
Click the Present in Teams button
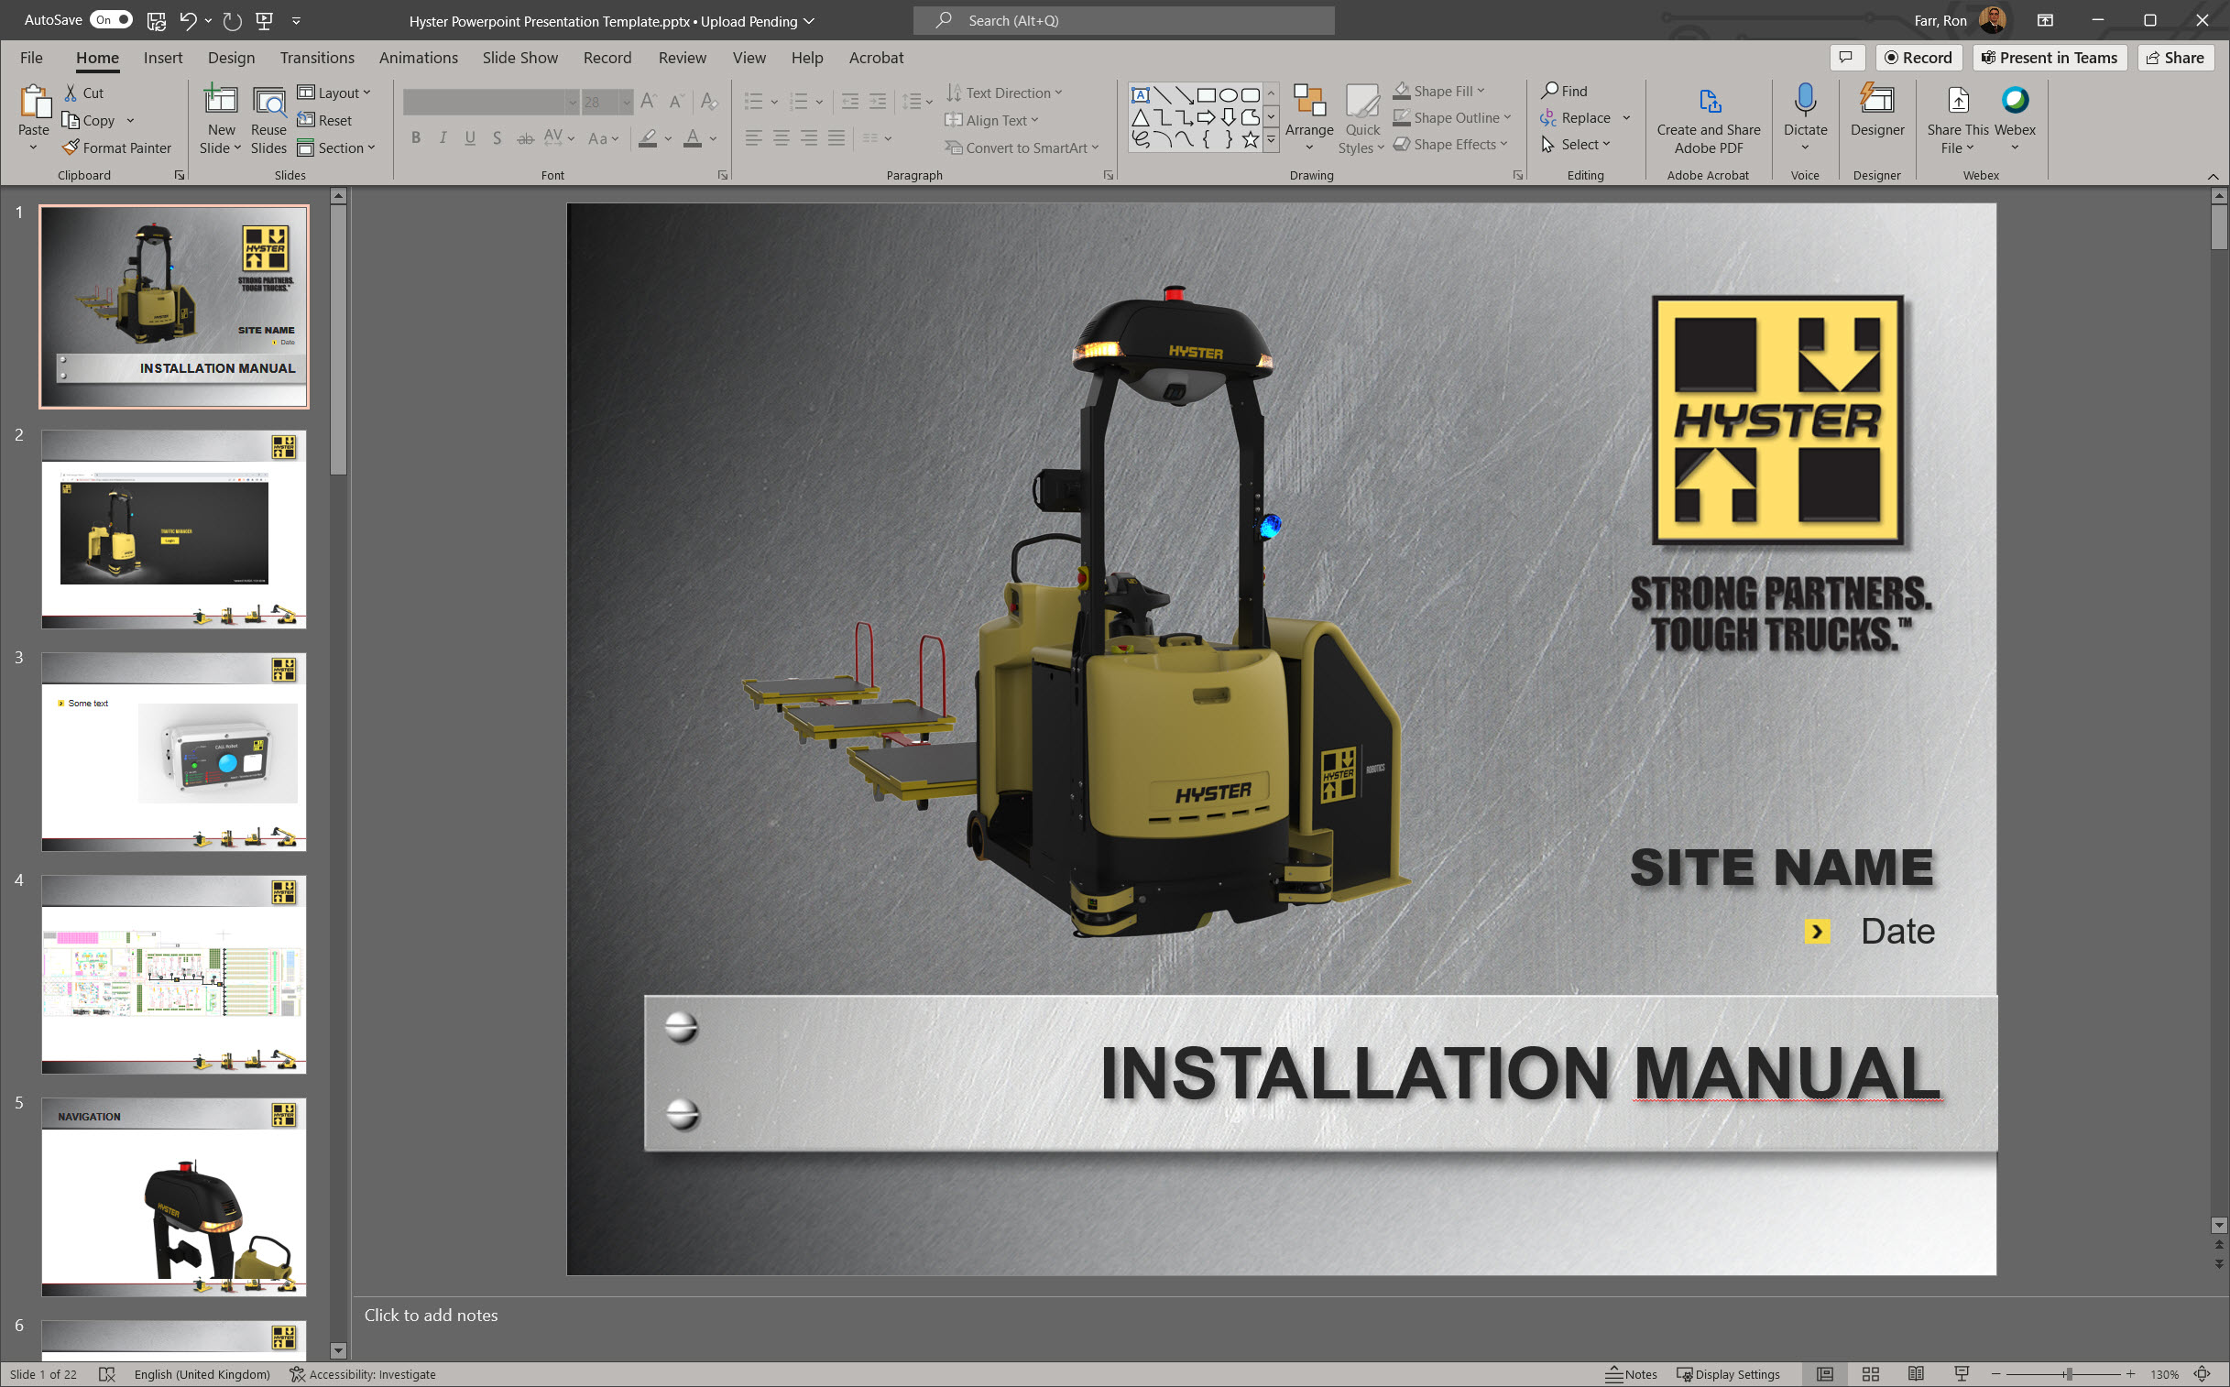[2049, 58]
